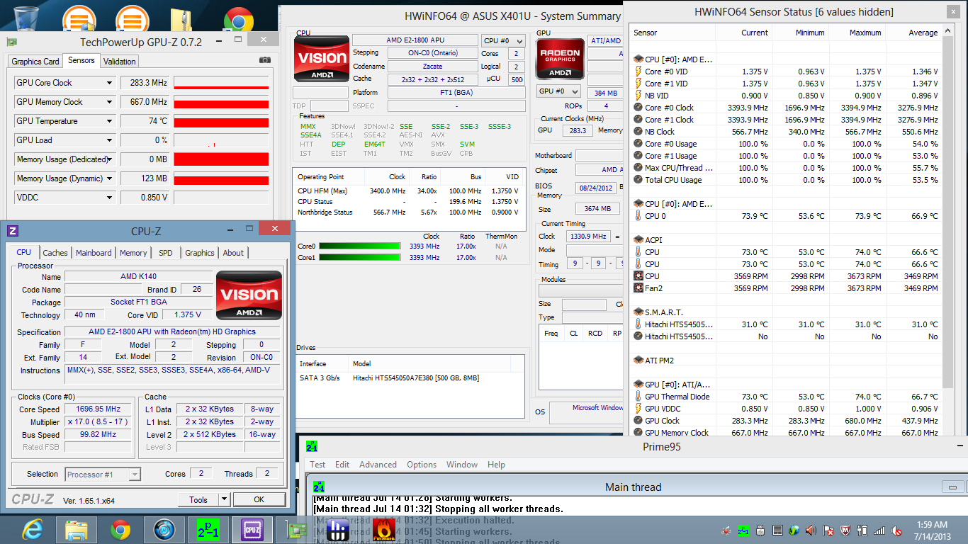This screenshot has height=544, width=968.
Task: Open the Mainboard tab in CPU-Z
Action: (x=94, y=253)
